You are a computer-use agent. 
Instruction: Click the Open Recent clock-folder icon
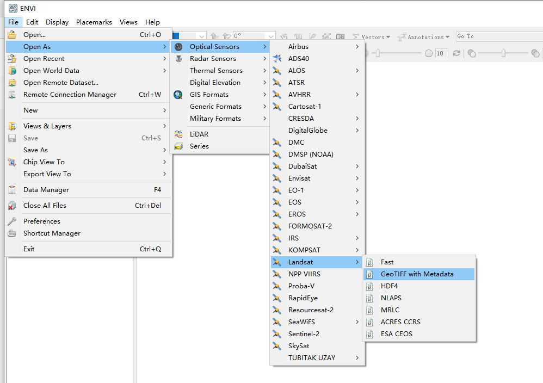[x=12, y=59]
